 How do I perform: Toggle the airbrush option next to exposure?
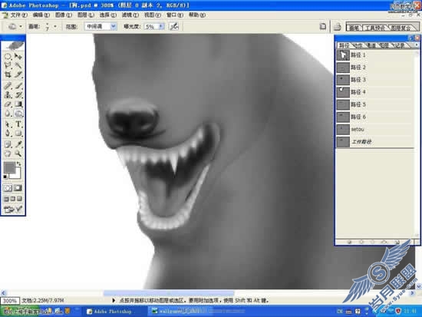[174, 26]
